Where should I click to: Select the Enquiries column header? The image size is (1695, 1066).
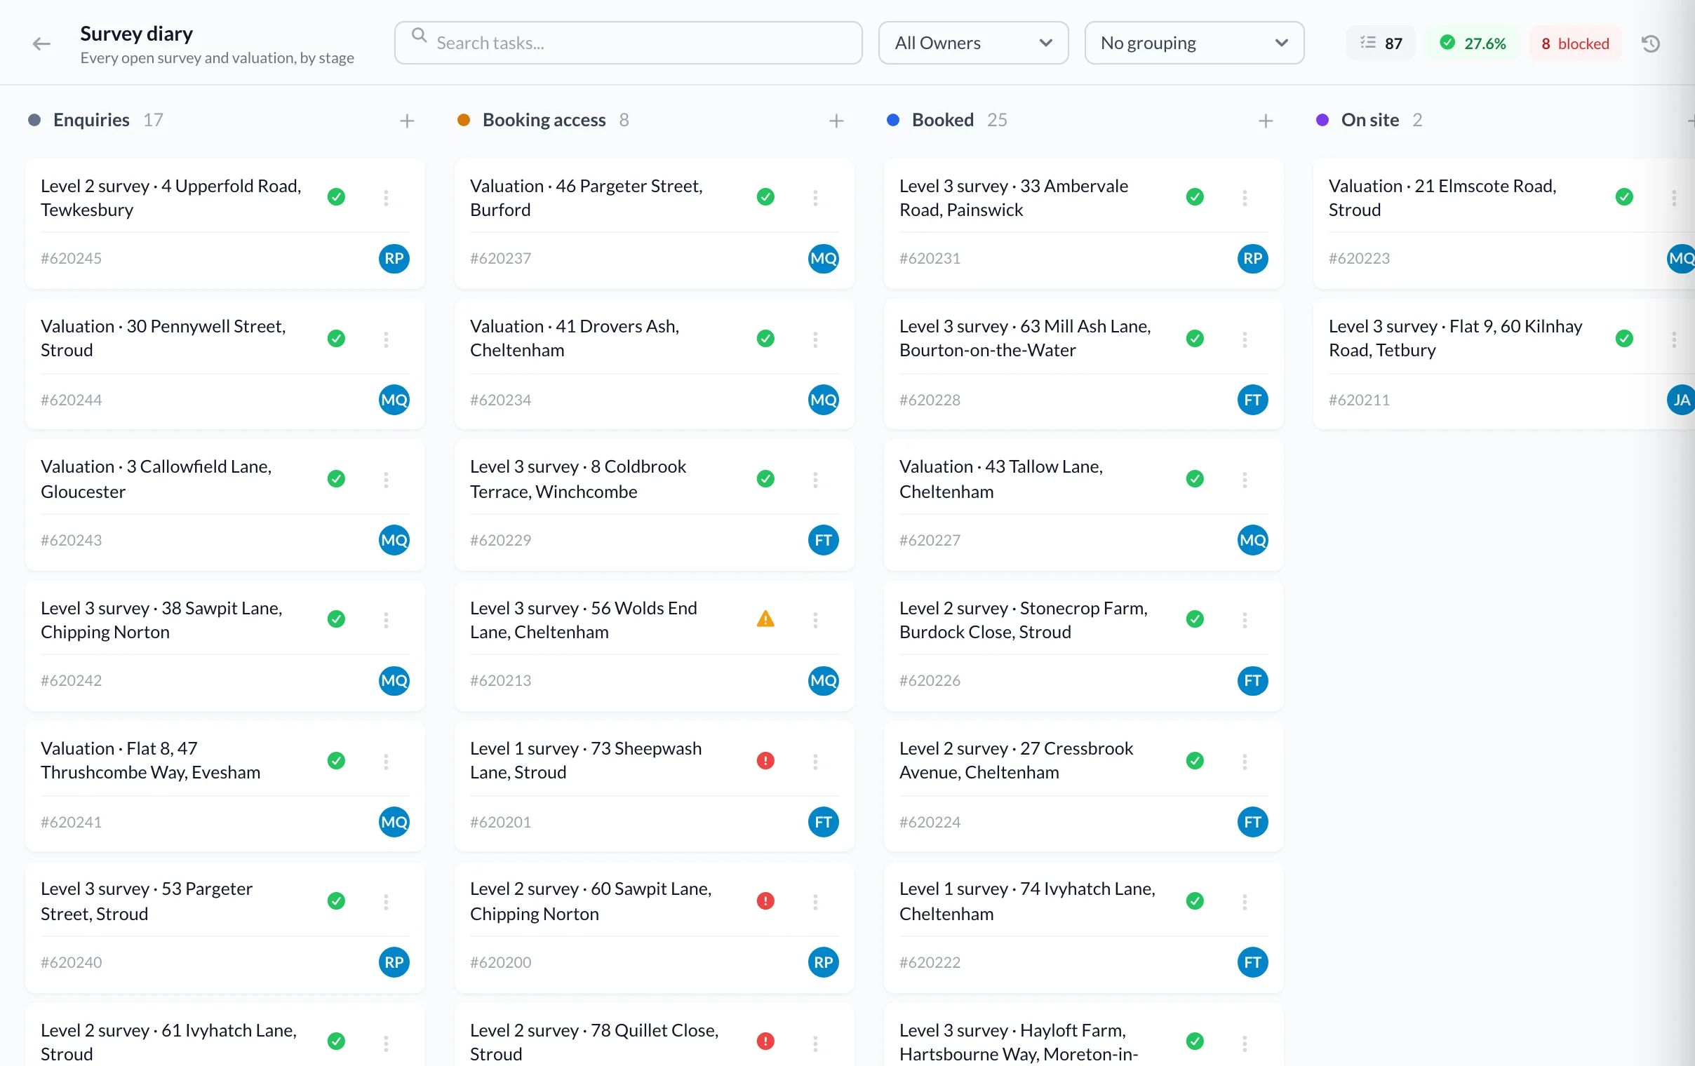click(x=91, y=121)
